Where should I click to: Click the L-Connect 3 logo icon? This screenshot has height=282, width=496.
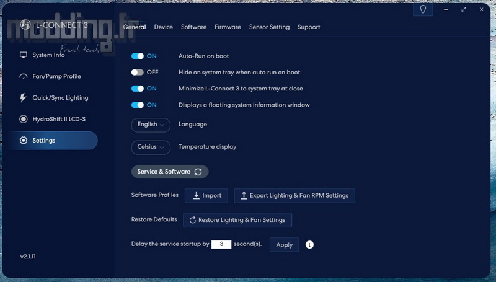[x=25, y=25]
